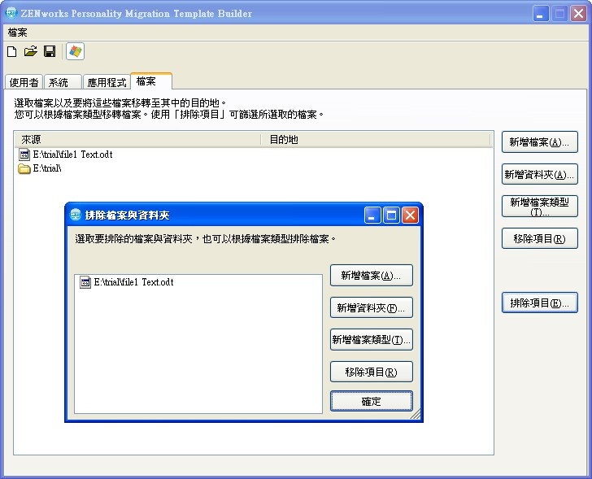Select the E:\trial\ folder row

pos(40,168)
